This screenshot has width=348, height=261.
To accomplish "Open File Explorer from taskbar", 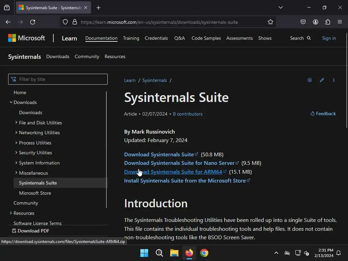I will tap(174, 253).
